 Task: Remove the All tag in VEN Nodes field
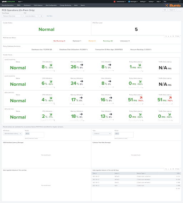(28, 133)
